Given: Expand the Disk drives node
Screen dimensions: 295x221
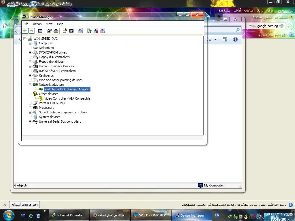Looking at the screenshot, I should [x=30, y=48].
